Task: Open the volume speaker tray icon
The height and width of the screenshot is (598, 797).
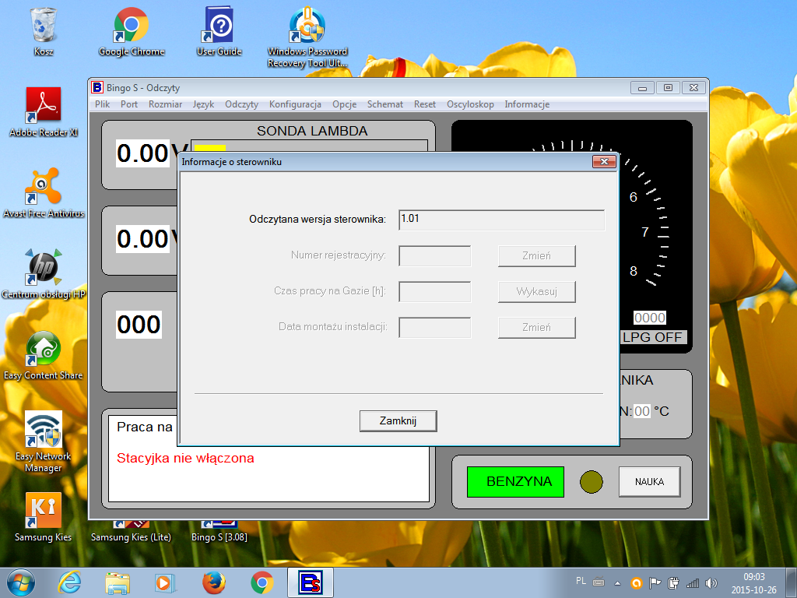Action: [x=711, y=583]
